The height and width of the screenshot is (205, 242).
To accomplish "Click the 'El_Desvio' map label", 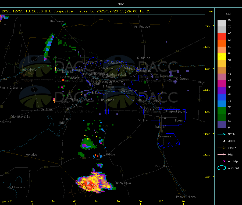I will (x=63, y=102).
